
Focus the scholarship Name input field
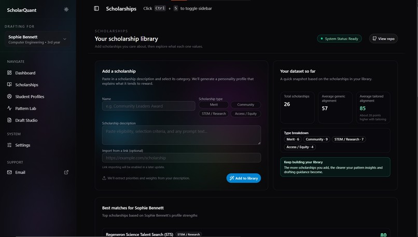click(148, 106)
